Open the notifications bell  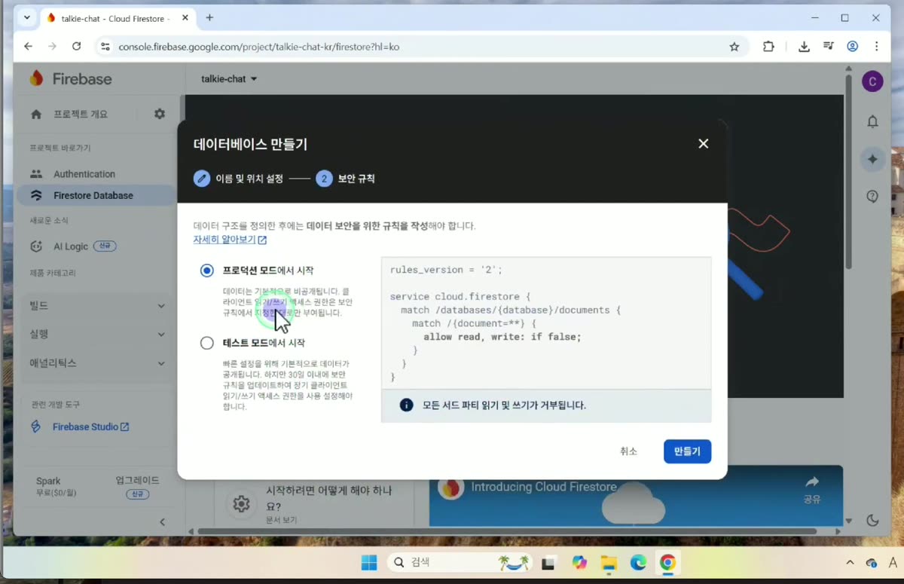point(872,121)
